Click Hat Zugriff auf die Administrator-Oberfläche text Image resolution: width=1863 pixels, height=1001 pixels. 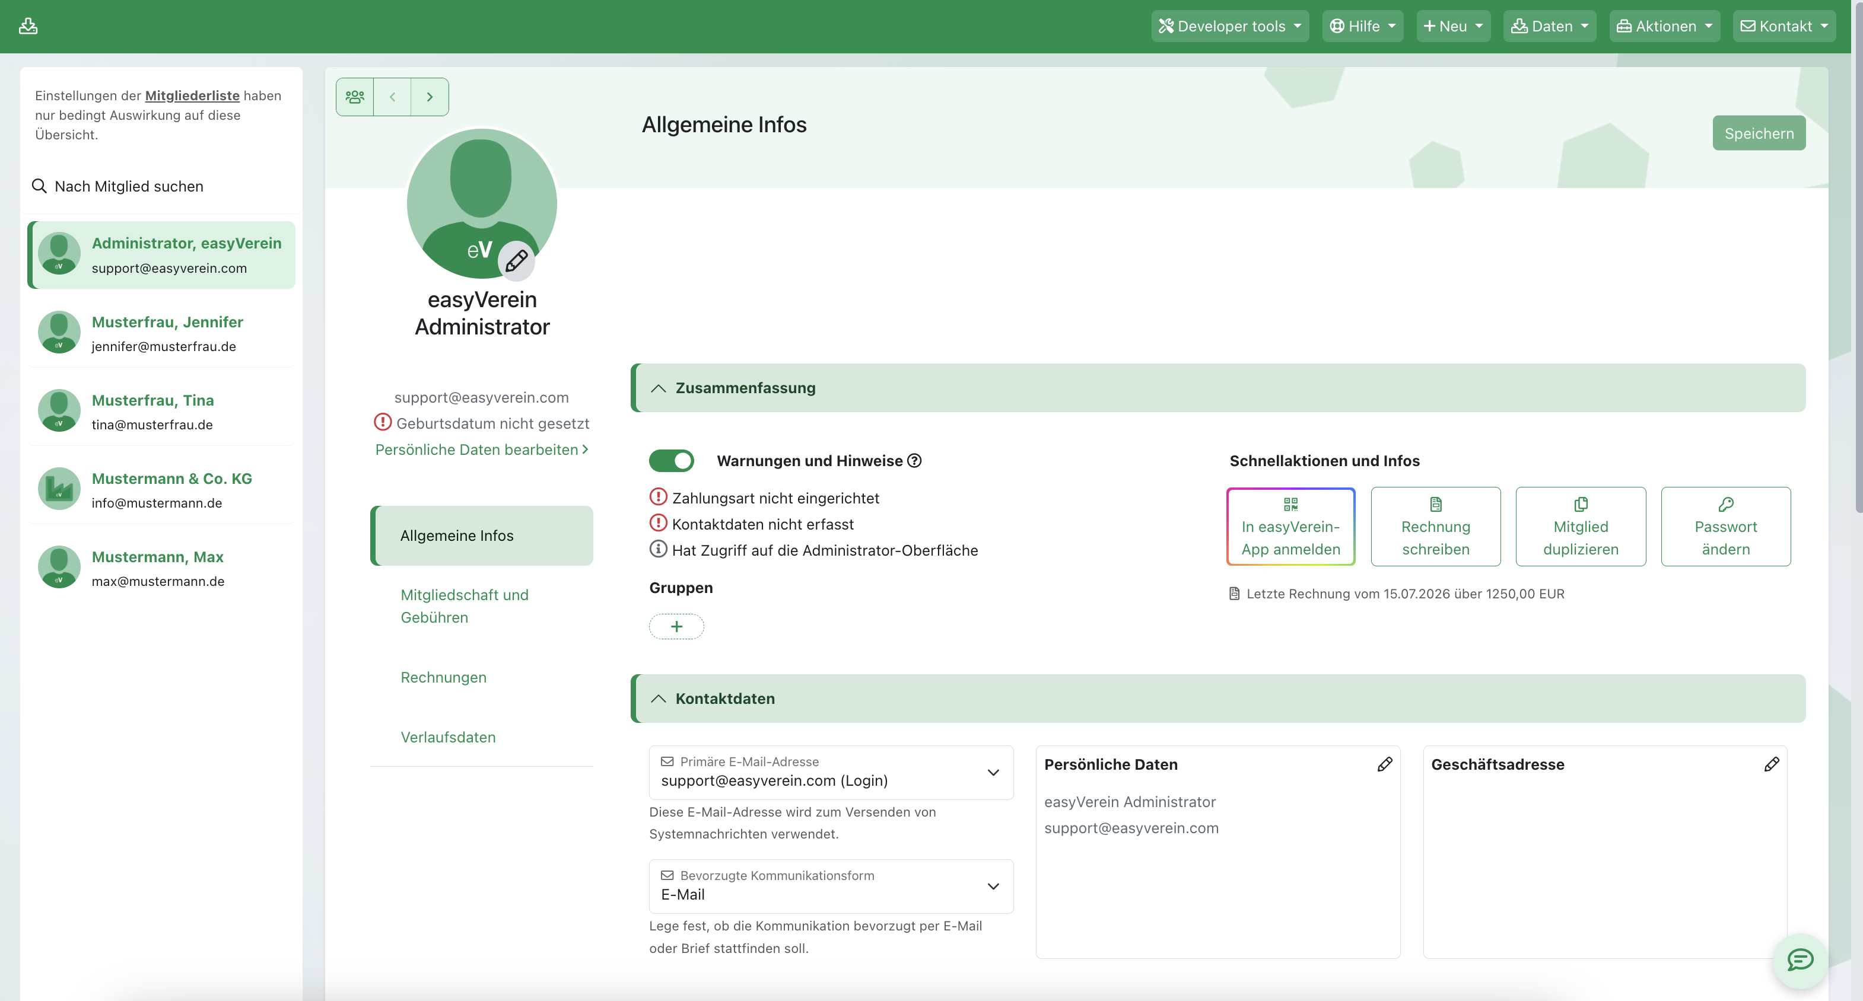point(825,550)
